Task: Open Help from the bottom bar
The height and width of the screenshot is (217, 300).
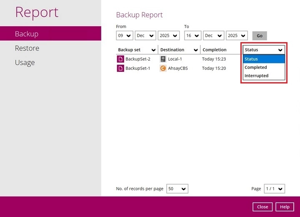Action: point(285,207)
